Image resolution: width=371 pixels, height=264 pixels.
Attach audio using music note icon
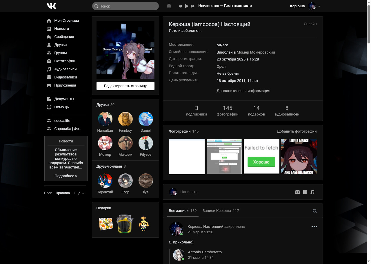(x=312, y=192)
